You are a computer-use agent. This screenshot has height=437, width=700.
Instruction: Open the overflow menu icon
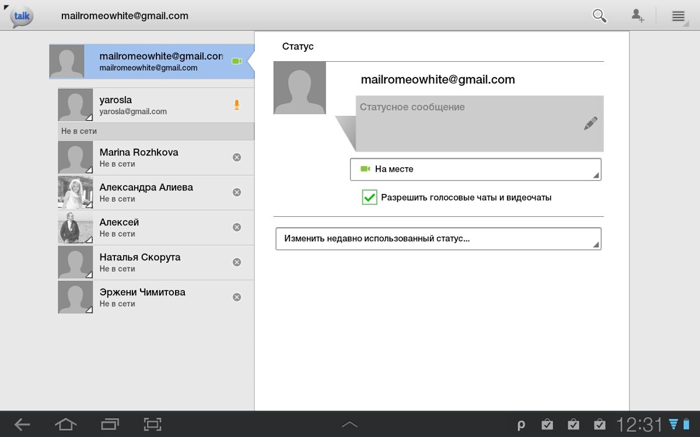coord(678,16)
